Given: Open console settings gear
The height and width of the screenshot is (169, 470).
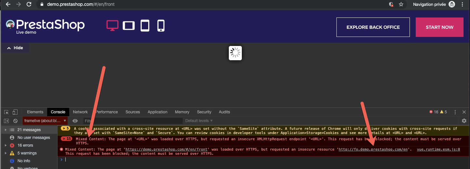Looking at the screenshot, I should pos(464,121).
